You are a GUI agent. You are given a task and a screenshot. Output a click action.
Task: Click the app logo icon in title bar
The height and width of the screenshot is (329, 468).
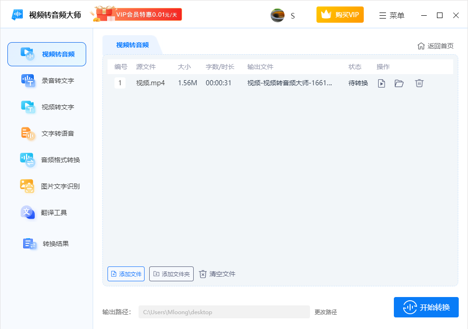(17, 15)
